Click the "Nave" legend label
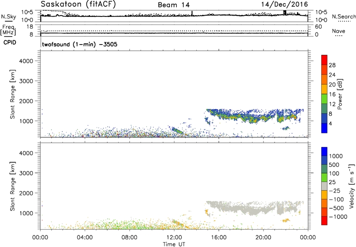This screenshot has height=247, width=356. pos(338,31)
